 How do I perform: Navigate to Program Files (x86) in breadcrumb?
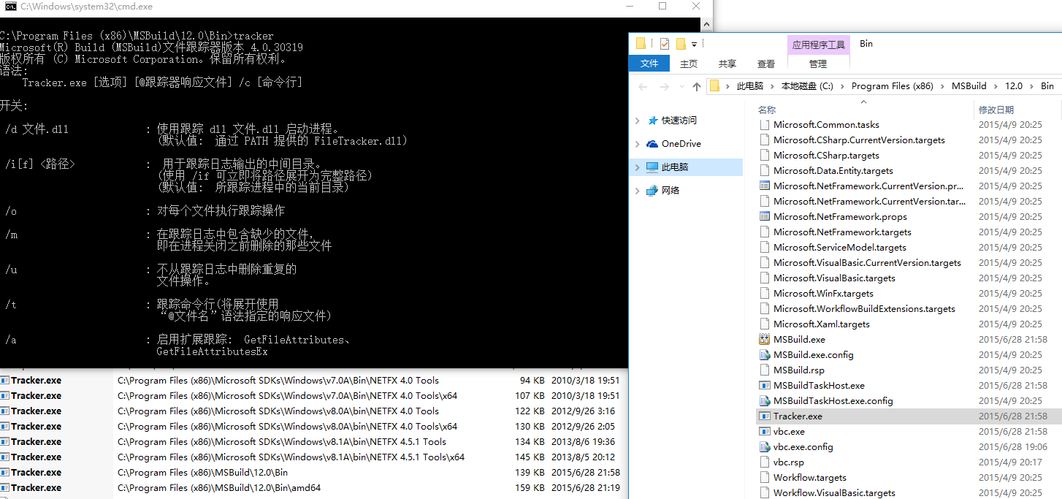[893, 86]
